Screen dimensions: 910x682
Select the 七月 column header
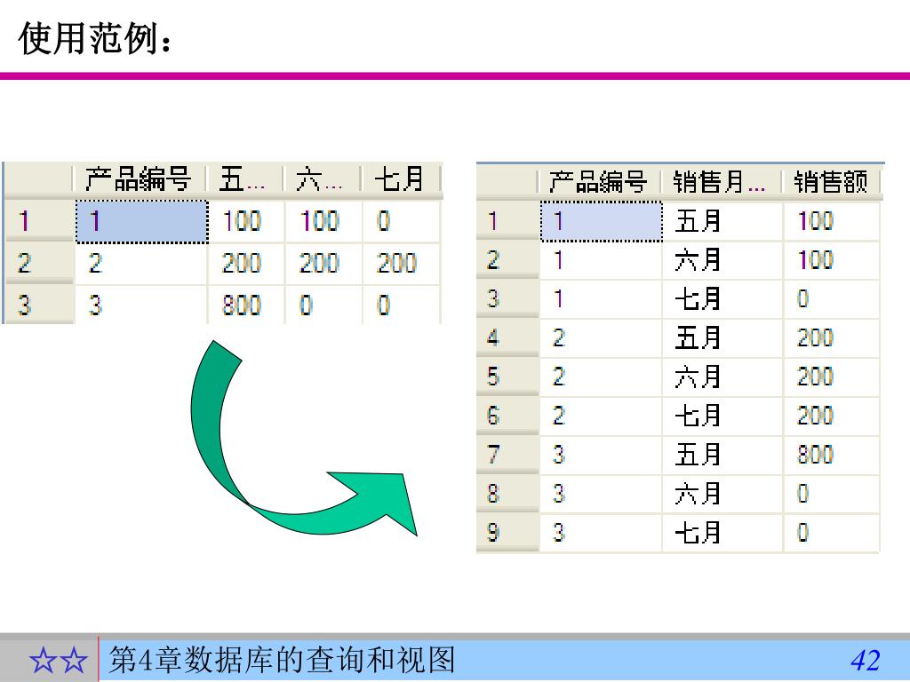(x=400, y=178)
